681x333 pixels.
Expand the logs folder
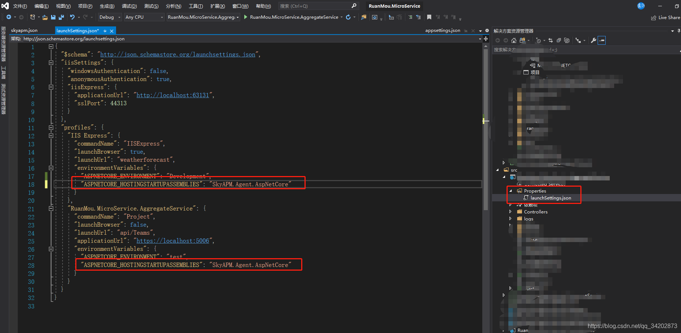pyautogui.click(x=510, y=219)
